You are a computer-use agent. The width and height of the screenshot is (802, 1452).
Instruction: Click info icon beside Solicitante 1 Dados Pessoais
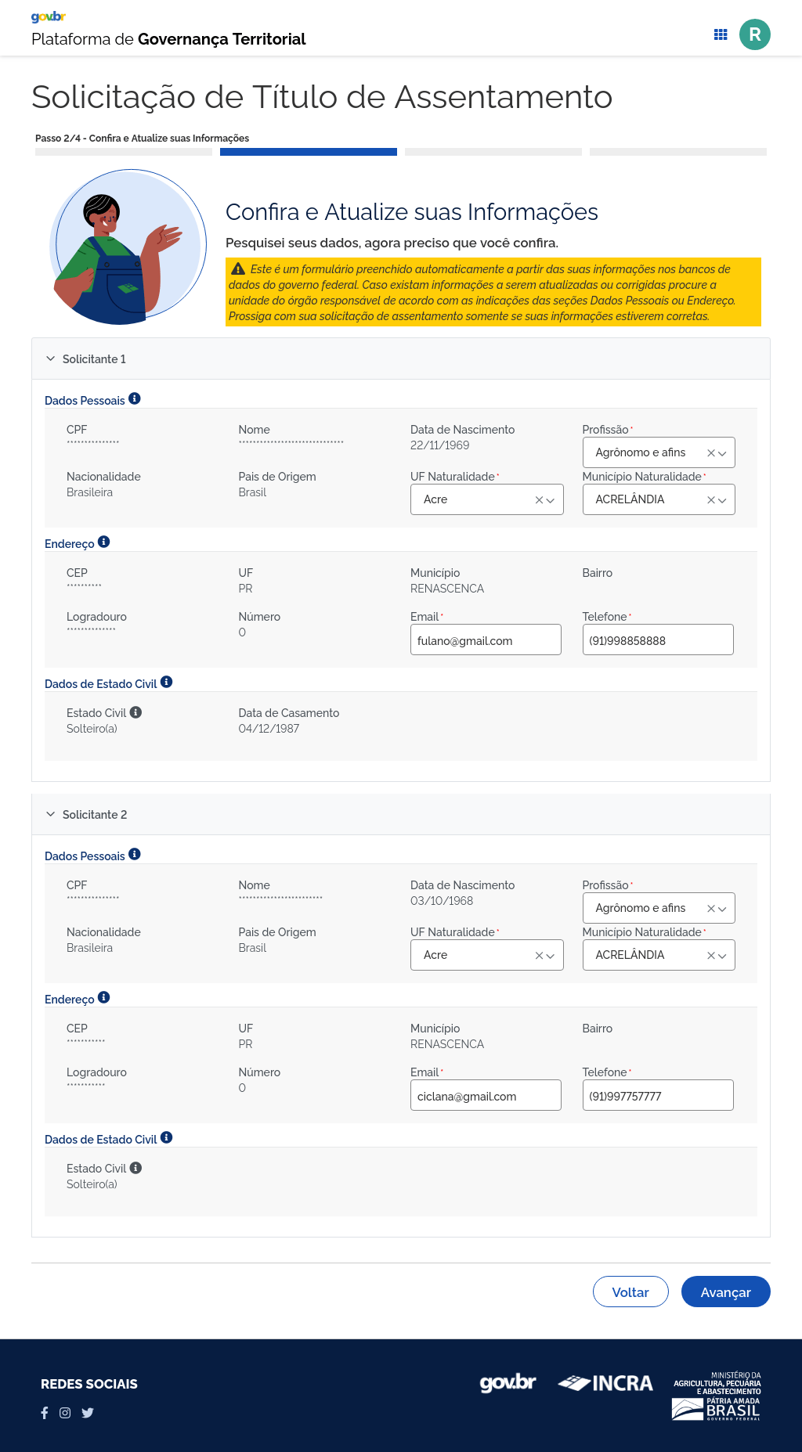point(135,398)
